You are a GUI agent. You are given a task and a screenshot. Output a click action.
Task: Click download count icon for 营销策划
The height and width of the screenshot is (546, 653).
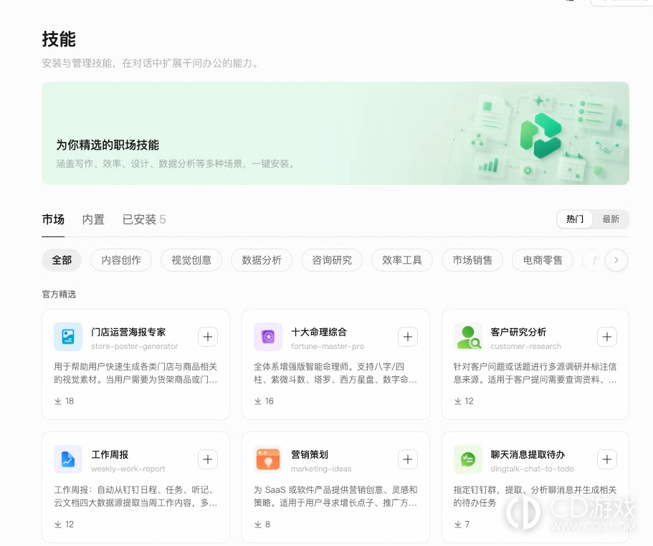[258, 525]
